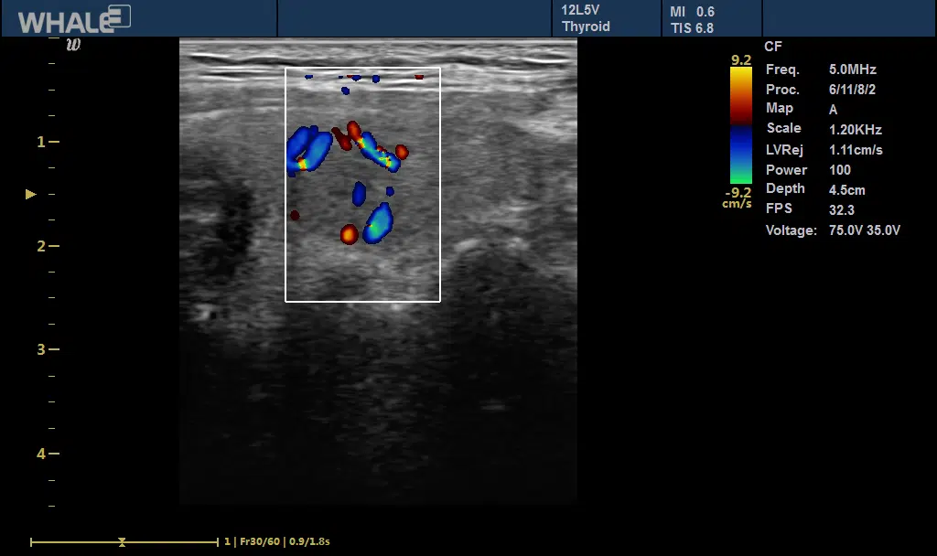Click the WHALE logo in the header
Screen dimensions: 937x556
[73, 19]
